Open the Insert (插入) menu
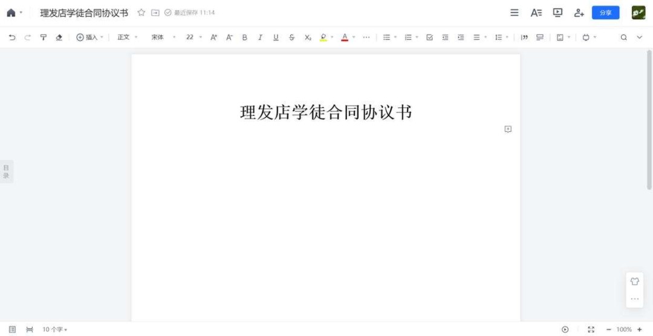 coord(89,37)
